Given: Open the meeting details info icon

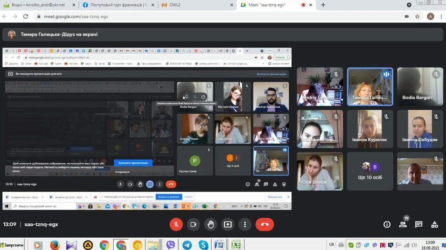Looking at the screenshot, I should point(387,224).
